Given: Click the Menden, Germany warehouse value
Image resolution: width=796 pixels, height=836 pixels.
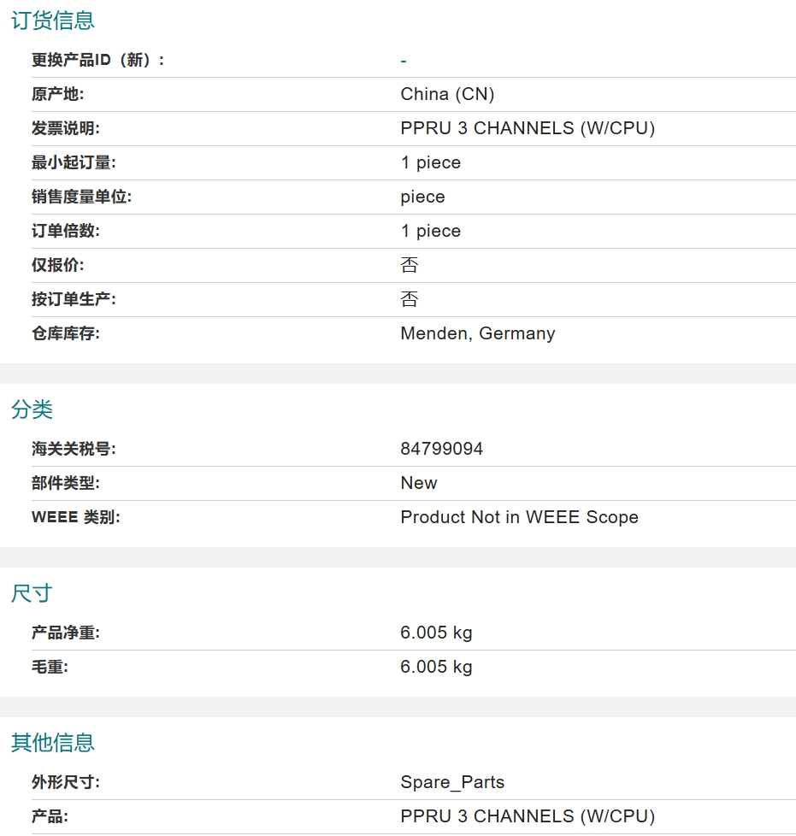Looking at the screenshot, I should click(x=478, y=333).
